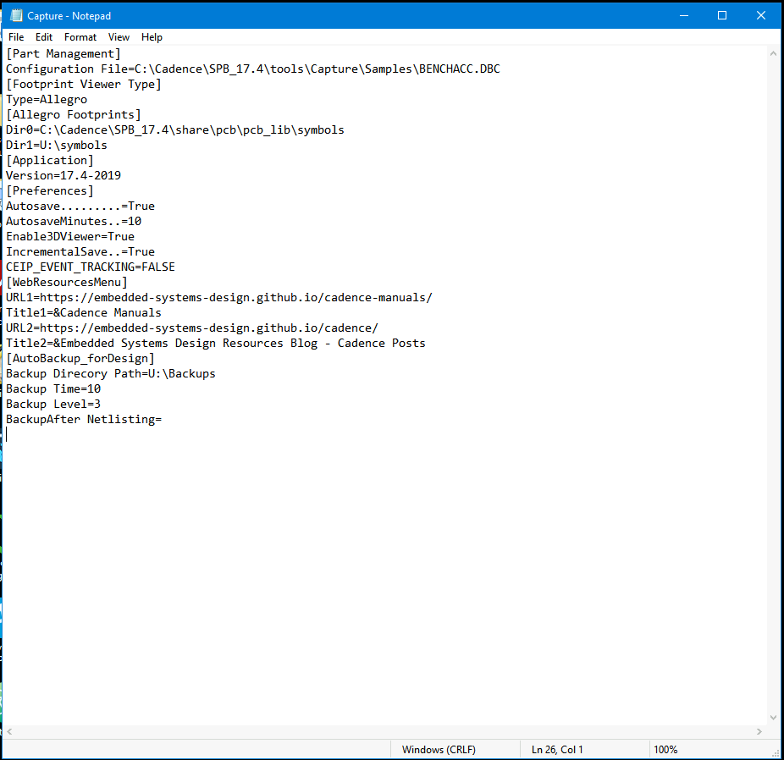Click the BackupAfter Netlisting= line

(84, 419)
